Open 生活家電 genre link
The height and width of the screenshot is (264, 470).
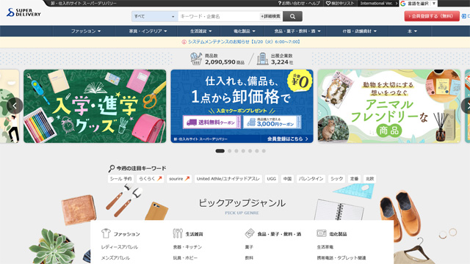(325, 247)
